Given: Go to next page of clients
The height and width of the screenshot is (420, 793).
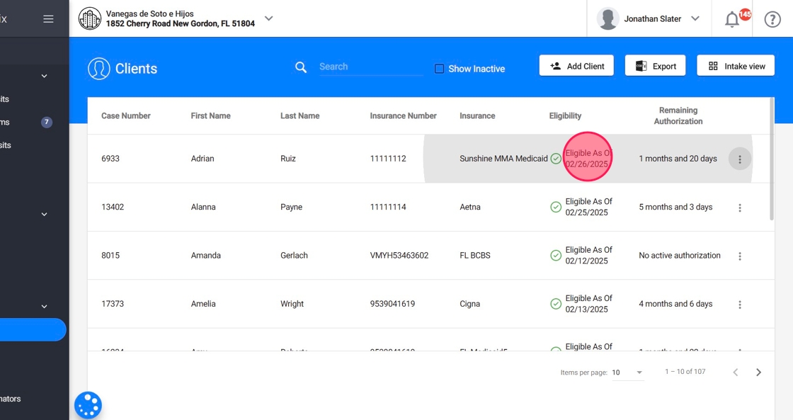Looking at the screenshot, I should click(758, 373).
